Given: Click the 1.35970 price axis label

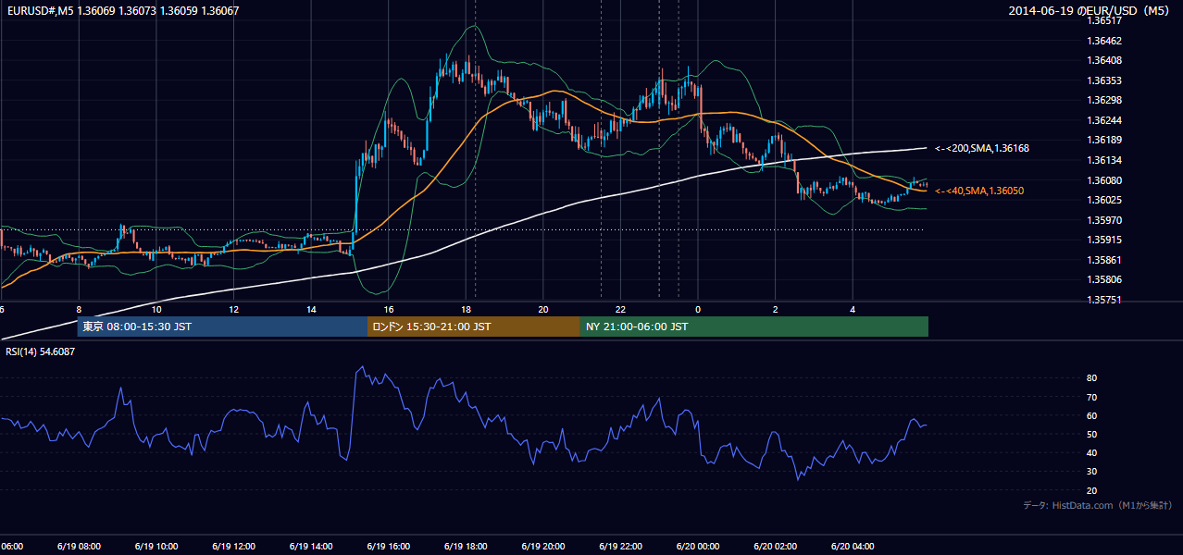Looking at the screenshot, I should tap(1104, 220).
